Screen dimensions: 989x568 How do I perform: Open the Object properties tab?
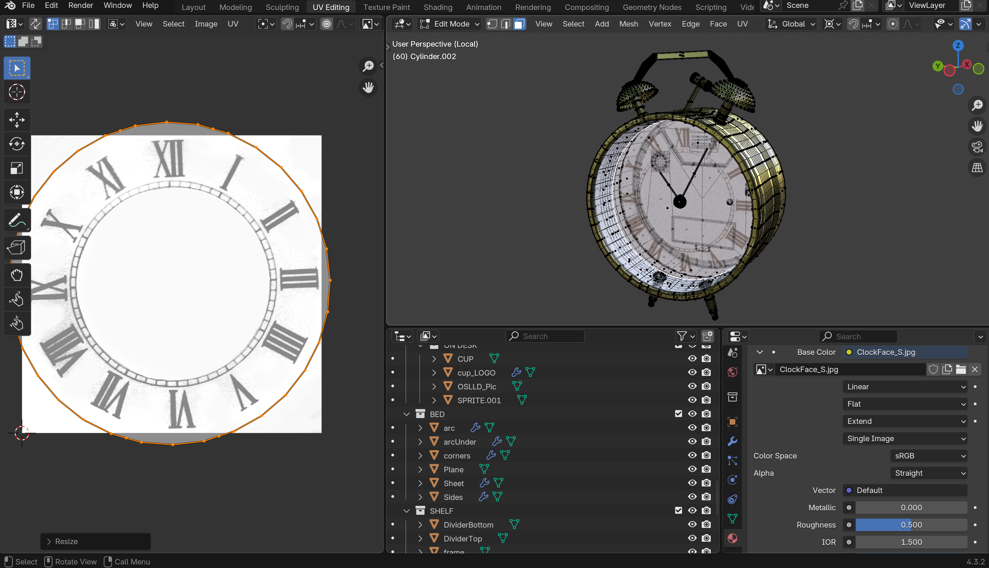(x=733, y=422)
